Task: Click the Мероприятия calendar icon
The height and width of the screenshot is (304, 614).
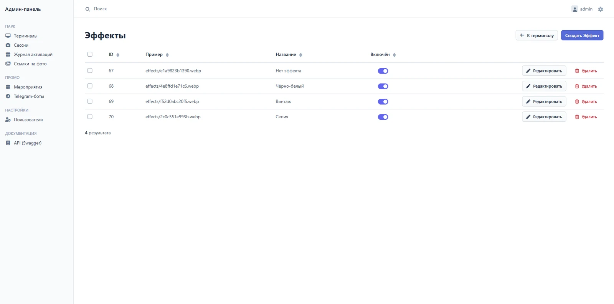Action: 8,87
